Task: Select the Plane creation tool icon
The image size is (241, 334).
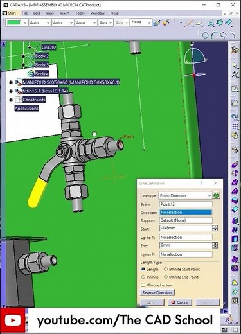Action: (200, 22)
